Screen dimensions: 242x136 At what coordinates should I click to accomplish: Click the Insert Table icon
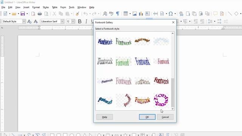126,14
